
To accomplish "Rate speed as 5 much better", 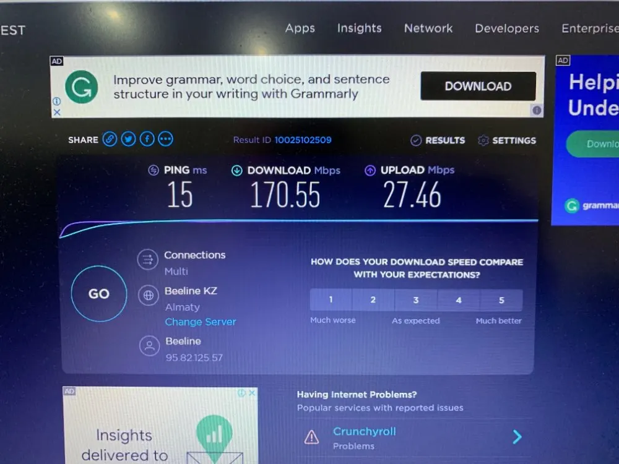I will (501, 300).
